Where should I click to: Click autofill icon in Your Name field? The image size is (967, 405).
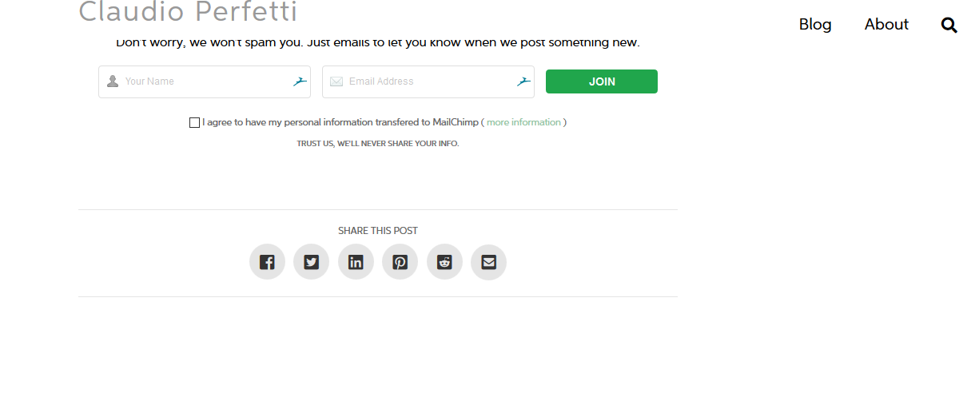300,81
